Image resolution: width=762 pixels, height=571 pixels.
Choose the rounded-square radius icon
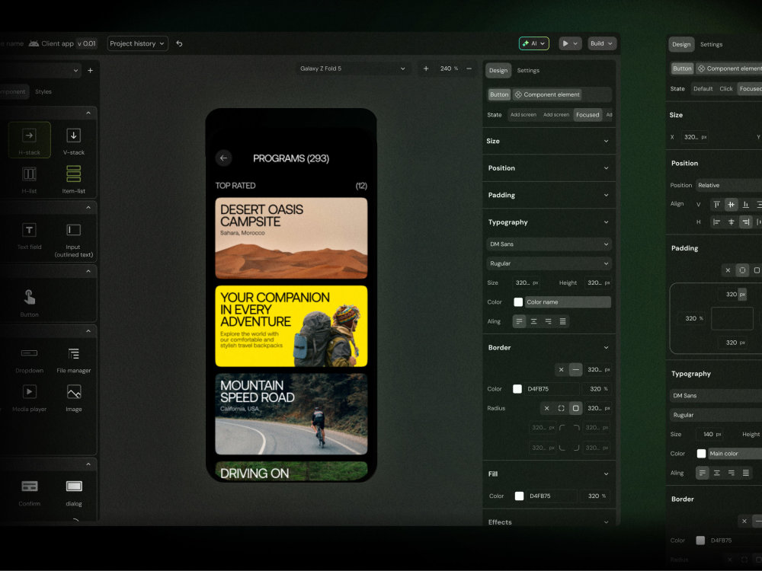575,408
